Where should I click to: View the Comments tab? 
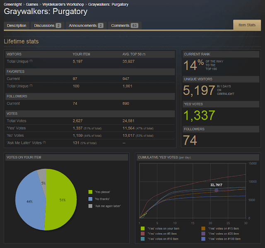[x=125, y=26]
